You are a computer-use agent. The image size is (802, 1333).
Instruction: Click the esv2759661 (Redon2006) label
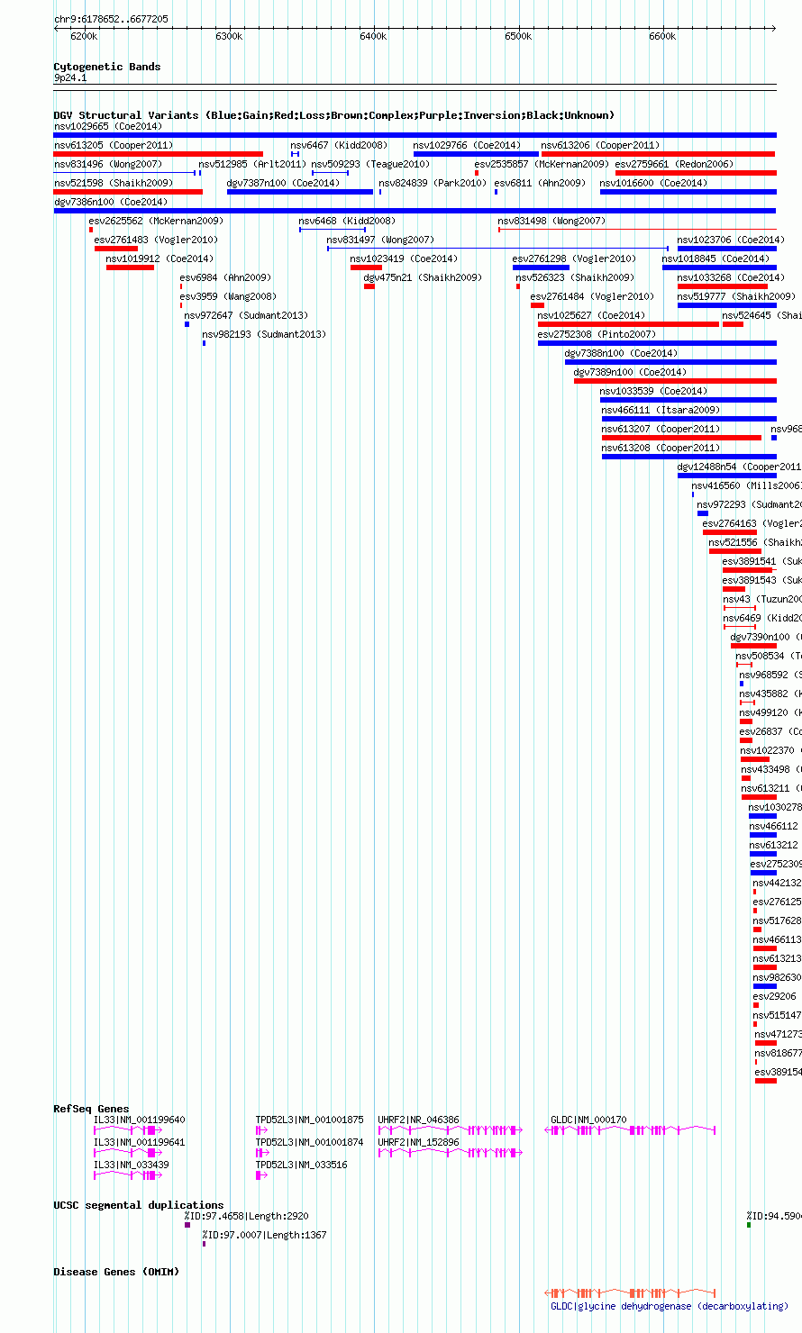click(675, 164)
